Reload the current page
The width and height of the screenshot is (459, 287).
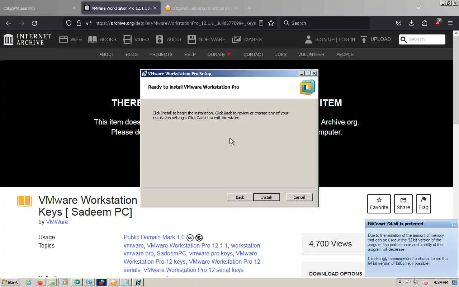34,23
